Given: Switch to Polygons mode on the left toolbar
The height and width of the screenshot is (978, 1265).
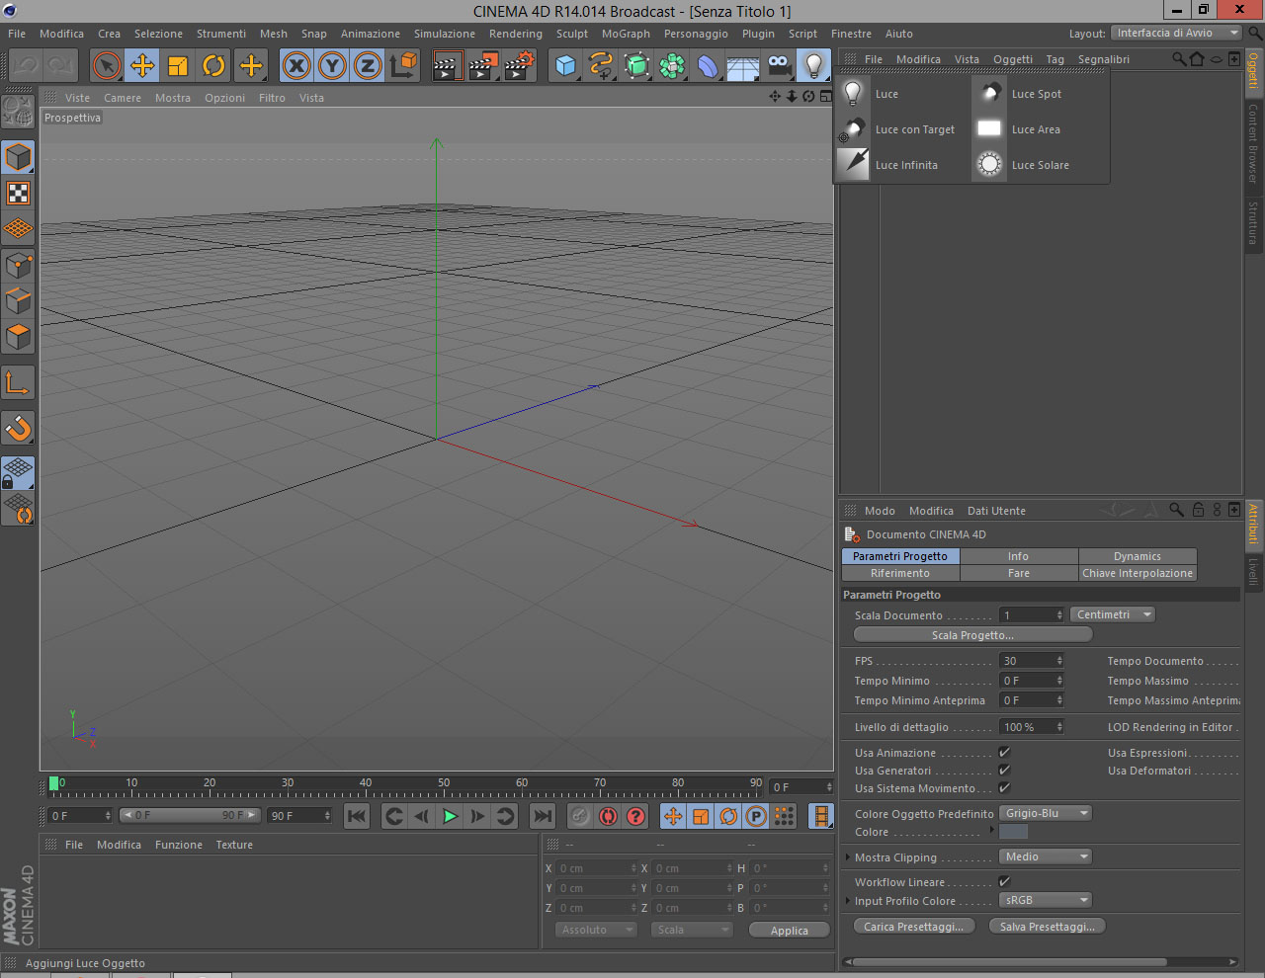Looking at the screenshot, I should coord(18,337).
